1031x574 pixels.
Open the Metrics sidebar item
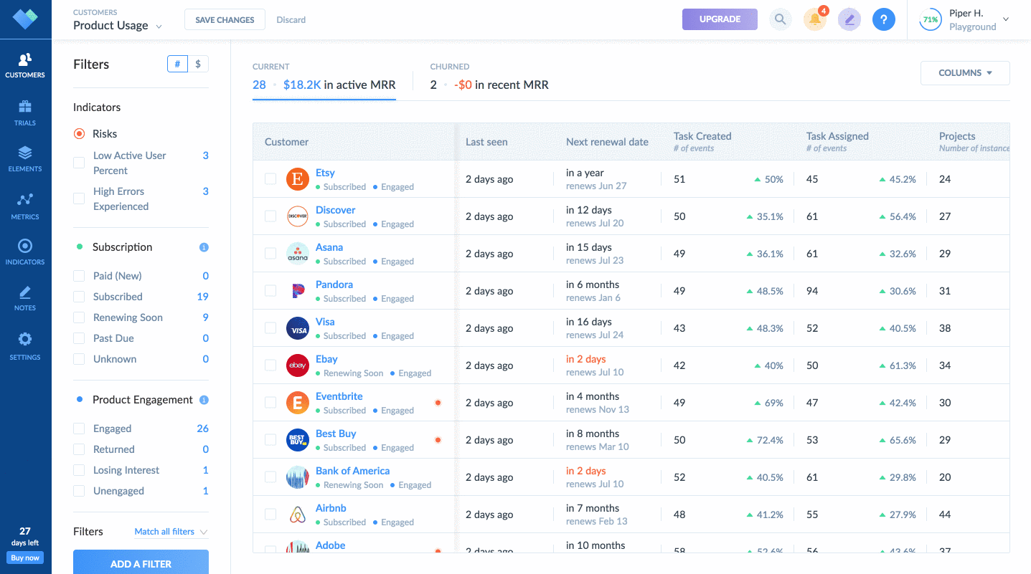tap(25, 206)
